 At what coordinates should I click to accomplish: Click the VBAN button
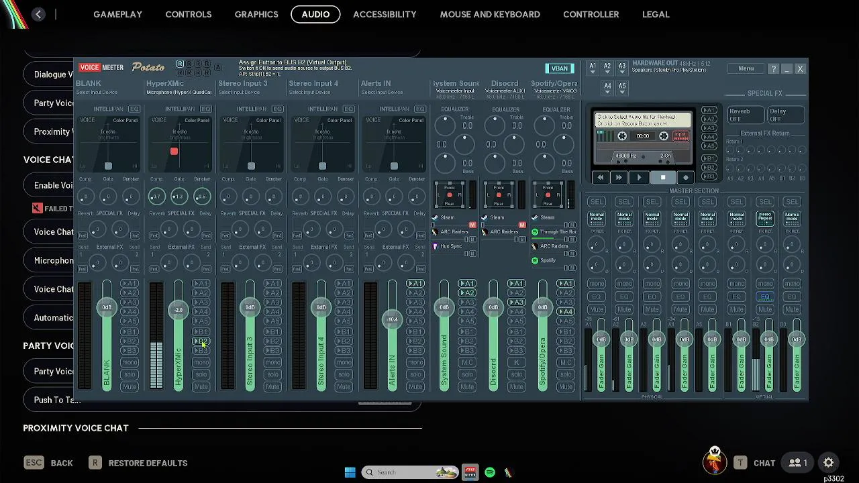point(559,68)
